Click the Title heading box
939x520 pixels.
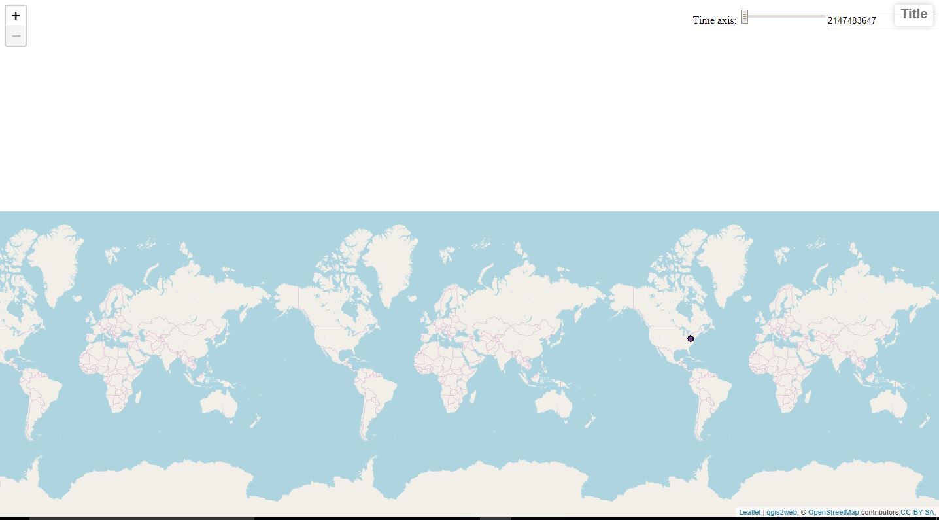pyautogui.click(x=913, y=14)
